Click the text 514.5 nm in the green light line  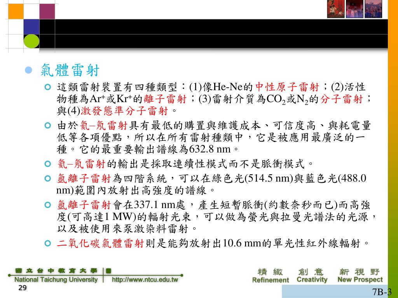coord(269,178)
